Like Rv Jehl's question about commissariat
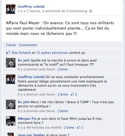The width and height of the screenshot is (125, 136). tap(63, 69)
